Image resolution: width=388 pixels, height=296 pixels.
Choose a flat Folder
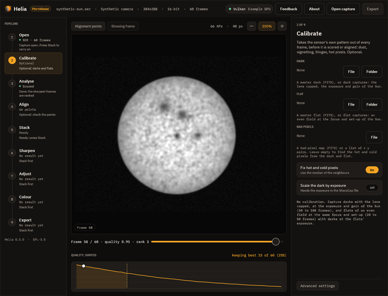point(372,104)
